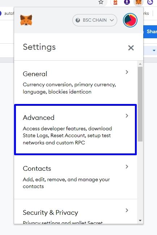Click the scrollbar down arrow

tap(140, 221)
